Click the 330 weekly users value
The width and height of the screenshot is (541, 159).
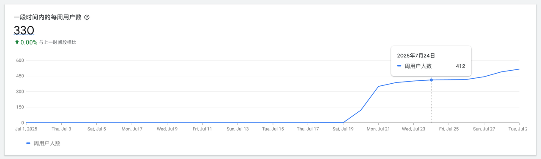tap(24, 30)
